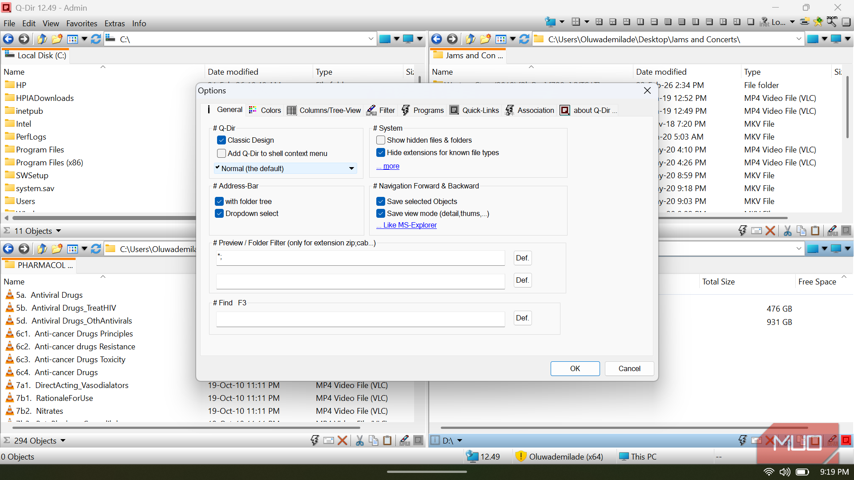The width and height of the screenshot is (854, 480).
Task: Click first Preview/Folder Filter text field
Action: 361,258
